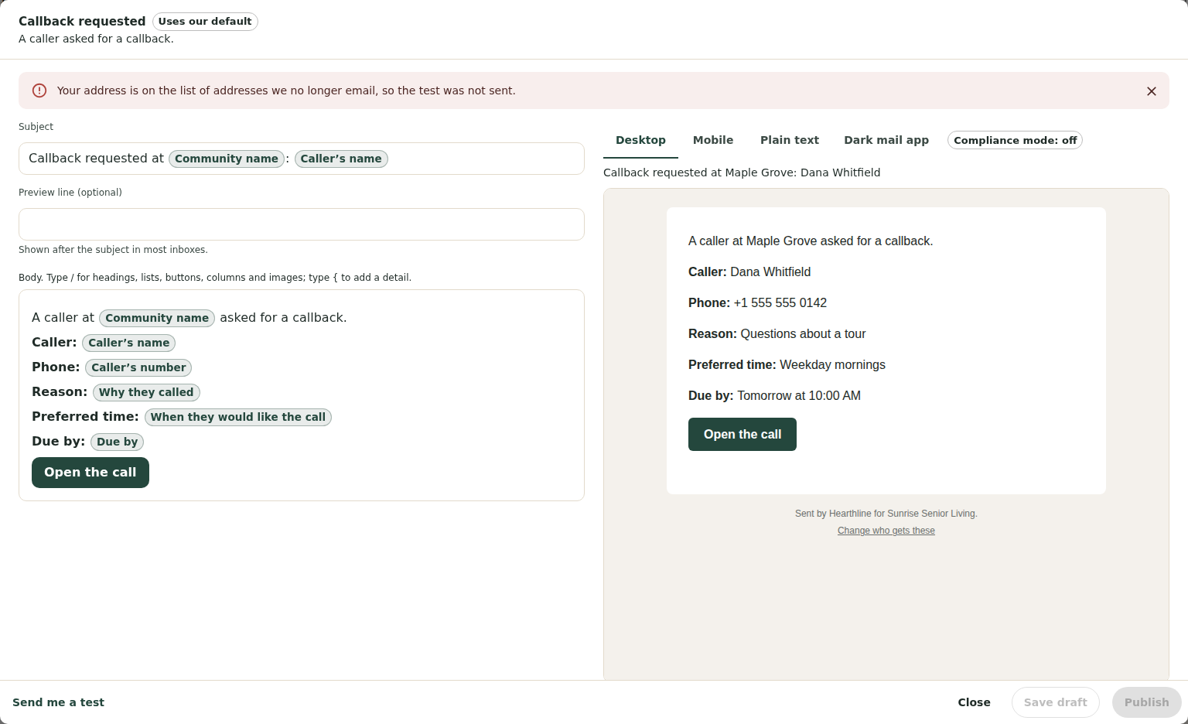Image resolution: width=1188 pixels, height=724 pixels.
Task: Click the 'Open the call' button in the body editor
Action: pos(90,473)
